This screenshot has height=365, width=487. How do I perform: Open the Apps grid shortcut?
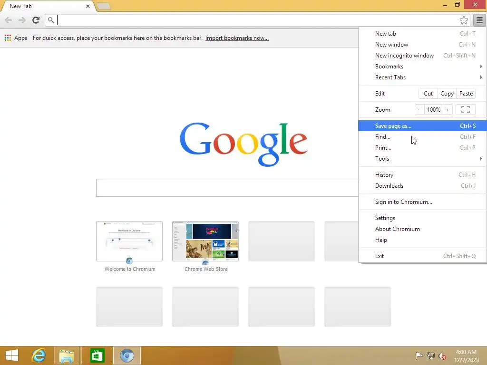8,38
